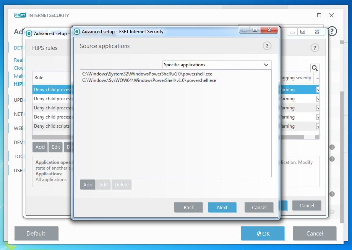
Task: Click the Default button in main window
Action: (36, 234)
